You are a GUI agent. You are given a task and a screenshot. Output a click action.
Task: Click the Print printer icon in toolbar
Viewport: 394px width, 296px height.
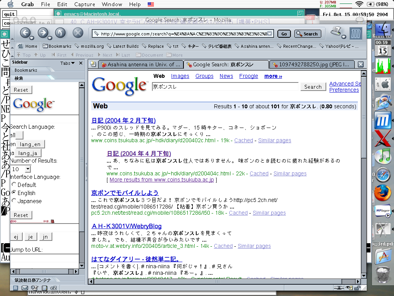pos(336,32)
